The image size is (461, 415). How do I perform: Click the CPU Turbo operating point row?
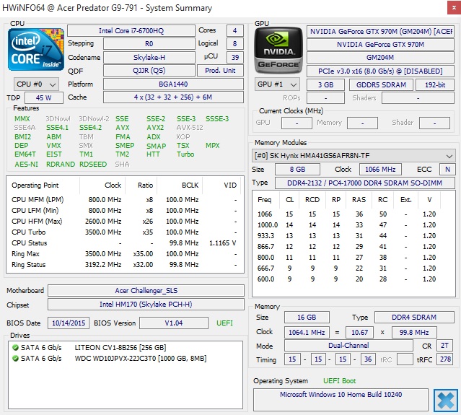pyautogui.click(x=125, y=232)
